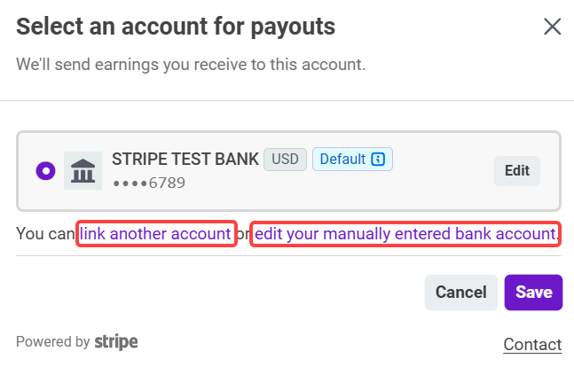Click the info icon in Default badge
The width and height of the screenshot is (574, 367).
click(379, 160)
